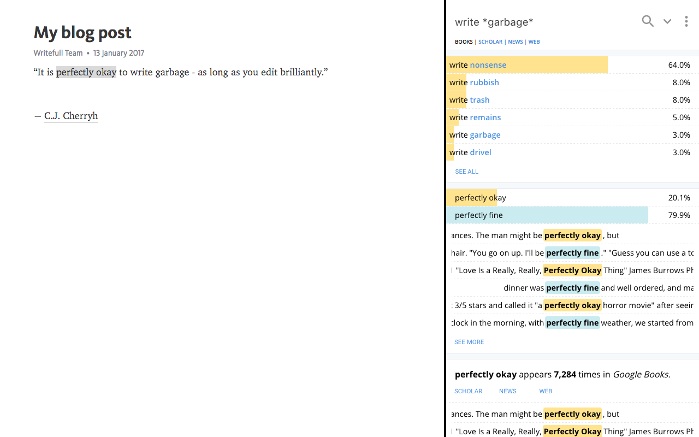699x437 pixels.
Task: Click the 'perfectly okay' yellow frequency bar
Action: coord(472,198)
